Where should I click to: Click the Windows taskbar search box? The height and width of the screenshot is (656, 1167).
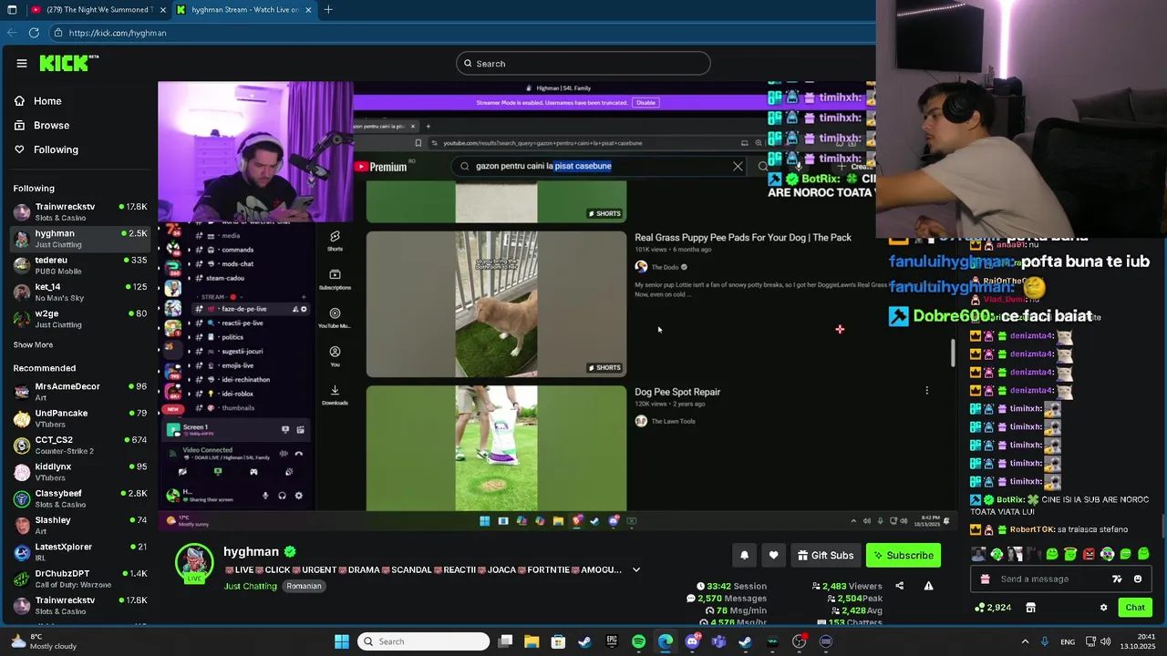point(423,641)
